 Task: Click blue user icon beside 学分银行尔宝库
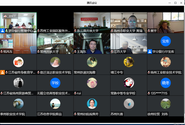click(150, 52)
